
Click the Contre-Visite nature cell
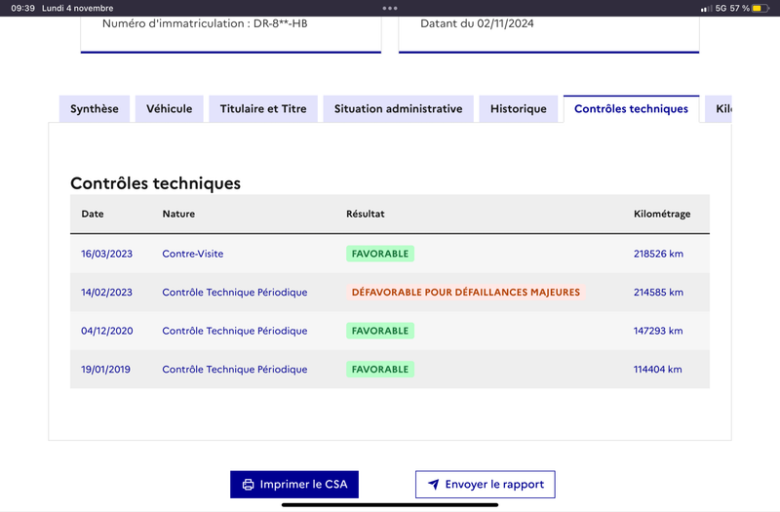(192, 254)
